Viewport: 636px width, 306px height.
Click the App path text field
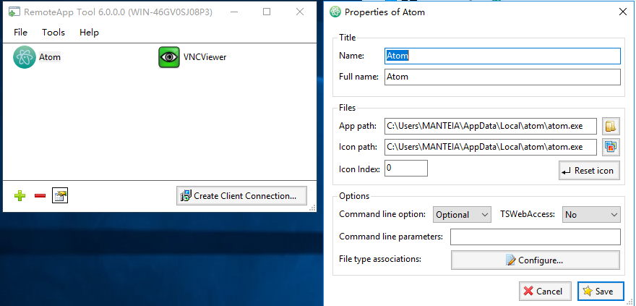[x=491, y=126]
